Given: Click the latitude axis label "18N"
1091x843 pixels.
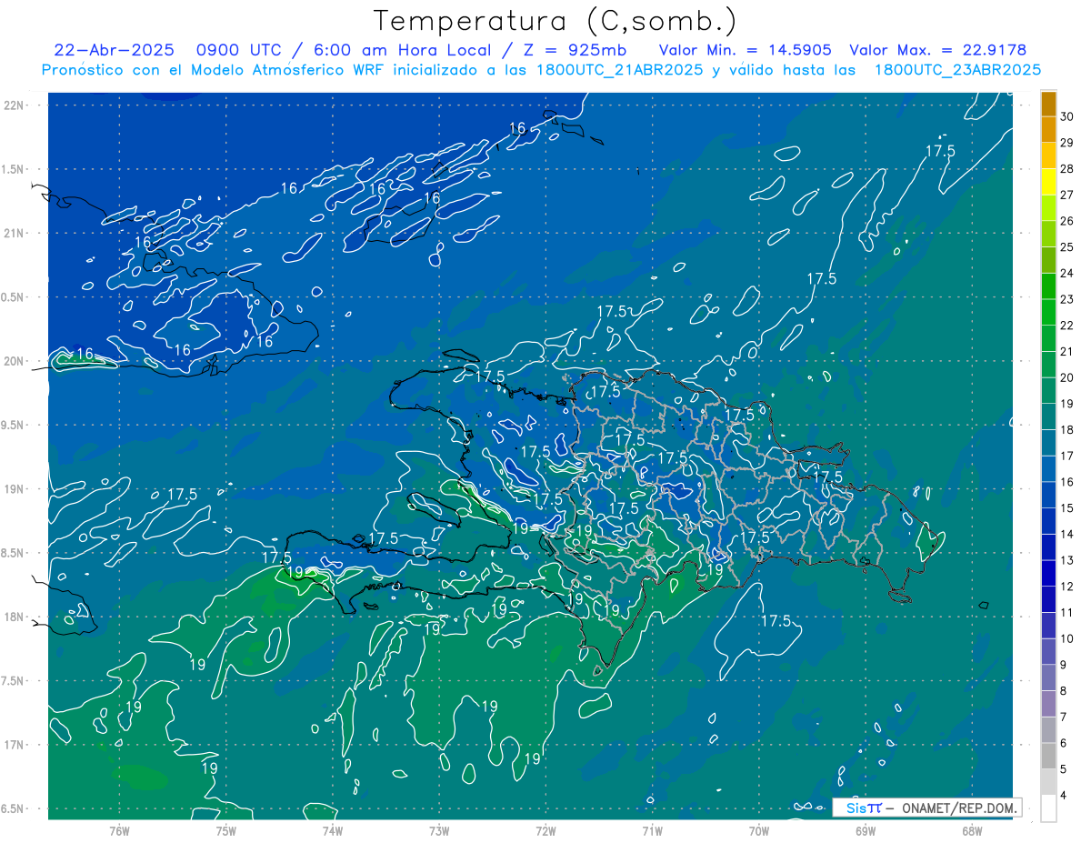Looking at the screenshot, I should coord(14,617).
